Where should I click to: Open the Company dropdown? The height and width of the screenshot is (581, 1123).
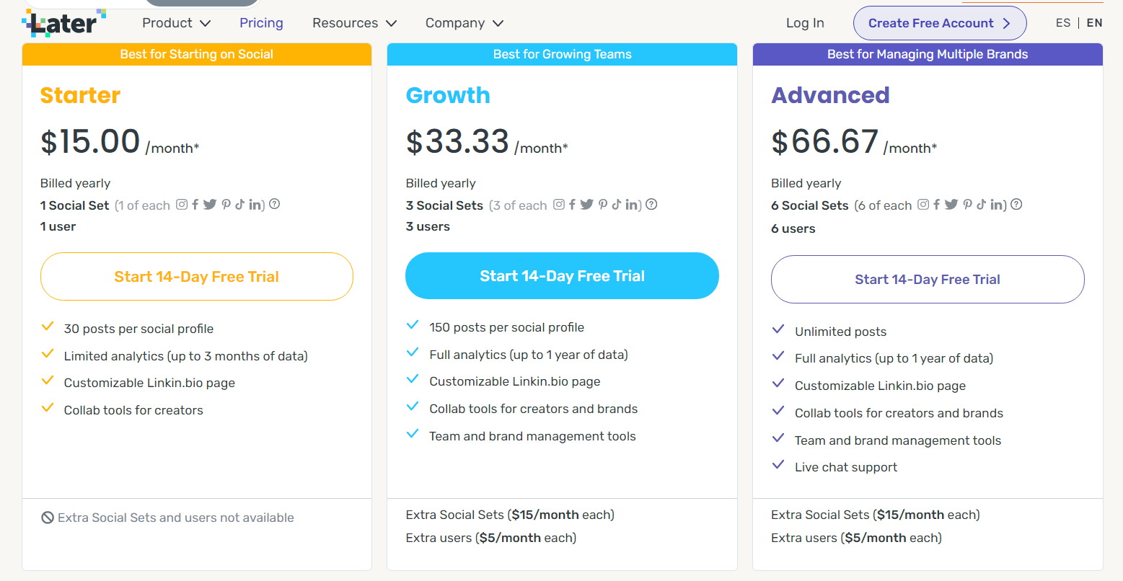(x=464, y=22)
